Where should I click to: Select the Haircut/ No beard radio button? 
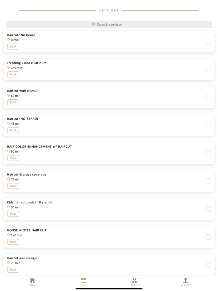coord(208,42)
